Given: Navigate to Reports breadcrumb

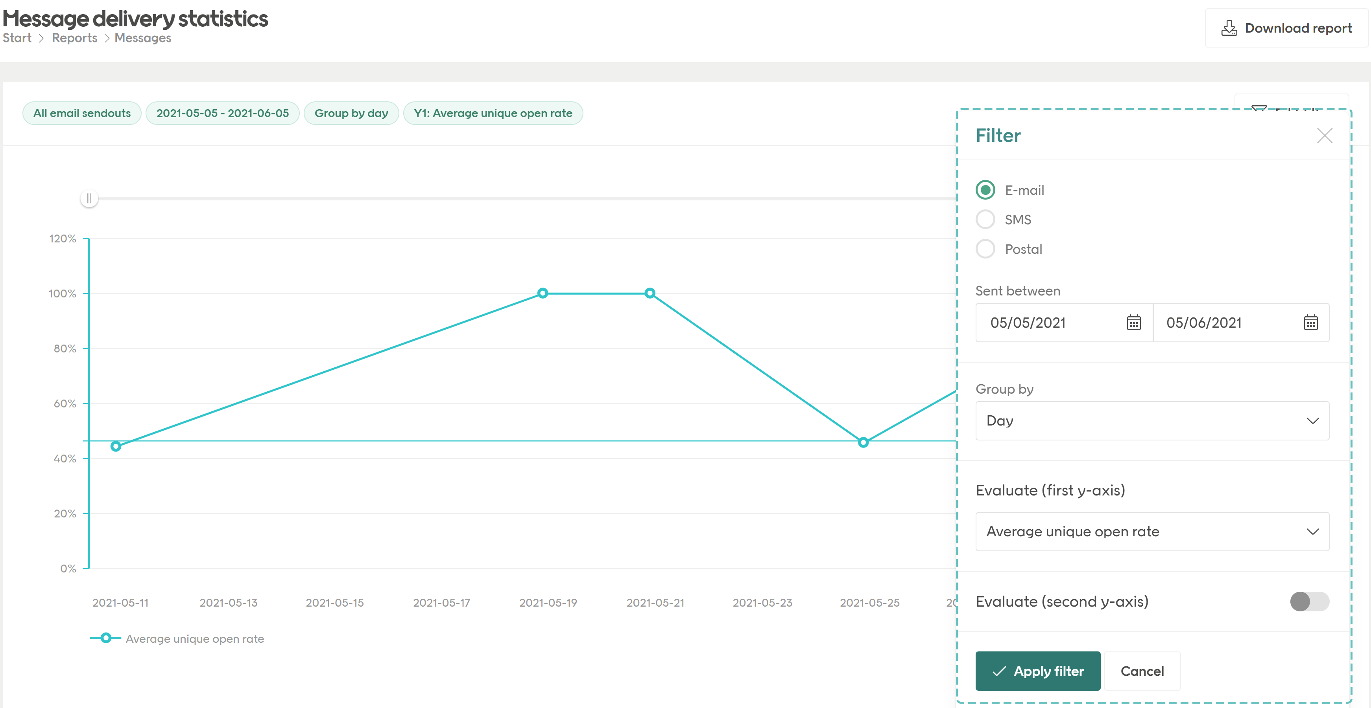Looking at the screenshot, I should 74,37.
